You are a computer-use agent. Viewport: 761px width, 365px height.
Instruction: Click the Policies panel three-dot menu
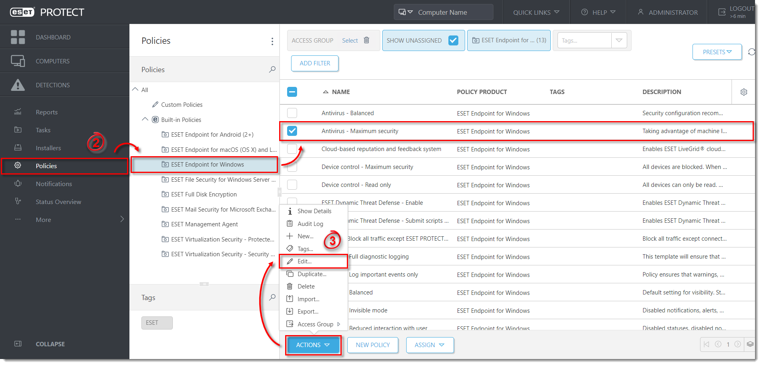tap(272, 41)
